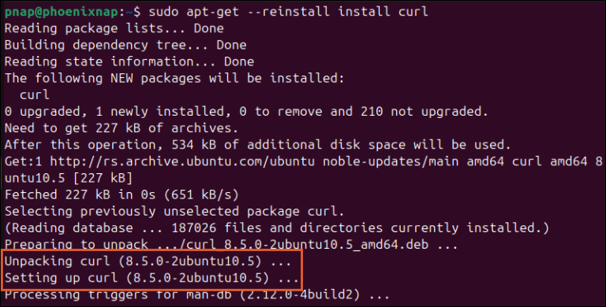Click the 'noble-updates/main amd64' text

[413, 161]
